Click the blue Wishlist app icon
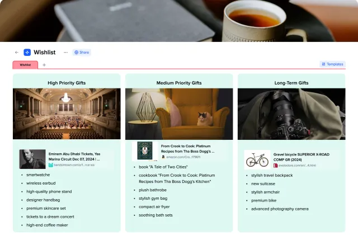 pos(27,52)
